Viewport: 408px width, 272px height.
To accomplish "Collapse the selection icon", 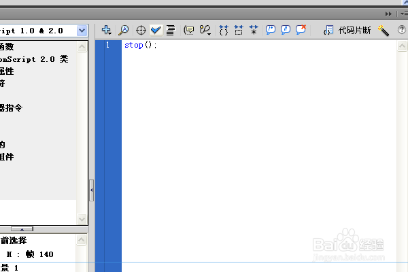I will point(239,30).
